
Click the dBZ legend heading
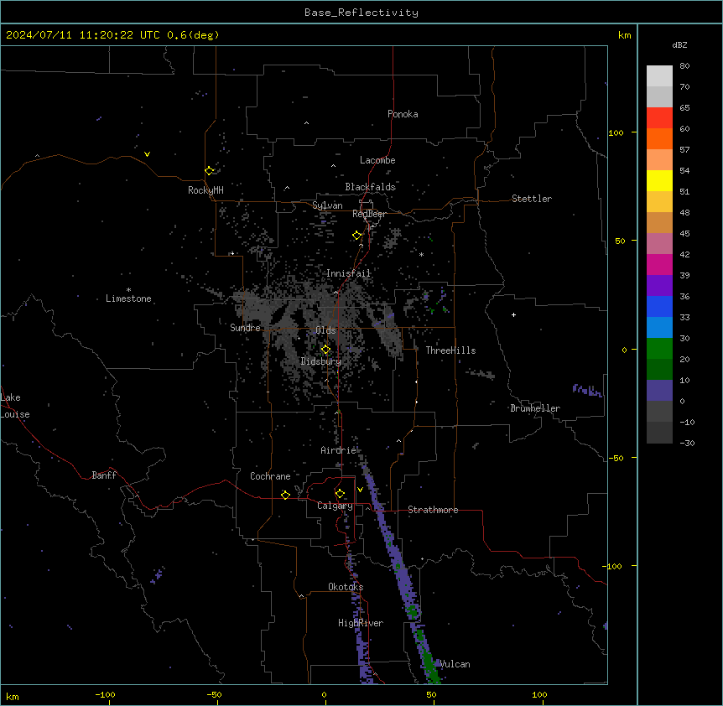pos(679,44)
